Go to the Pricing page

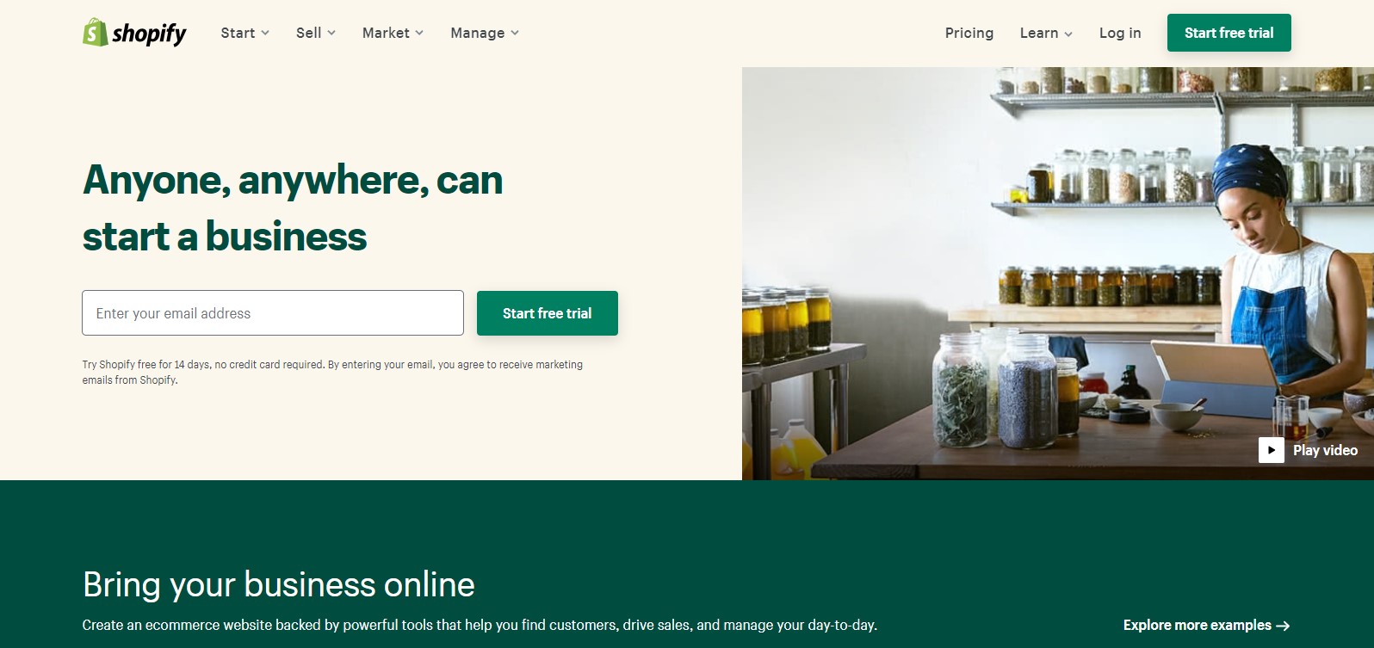(x=969, y=33)
